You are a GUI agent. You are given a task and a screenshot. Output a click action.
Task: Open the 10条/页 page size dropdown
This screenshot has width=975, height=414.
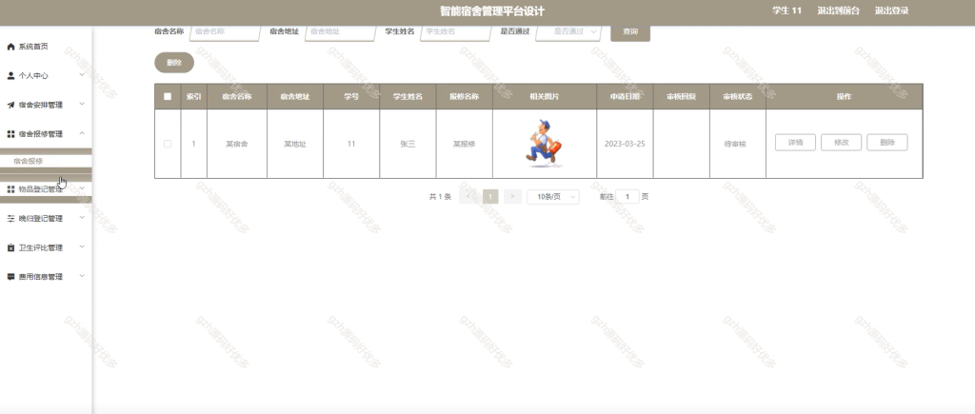pos(553,196)
